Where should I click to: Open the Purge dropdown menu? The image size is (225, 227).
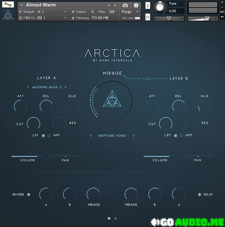[x=130, y=12]
